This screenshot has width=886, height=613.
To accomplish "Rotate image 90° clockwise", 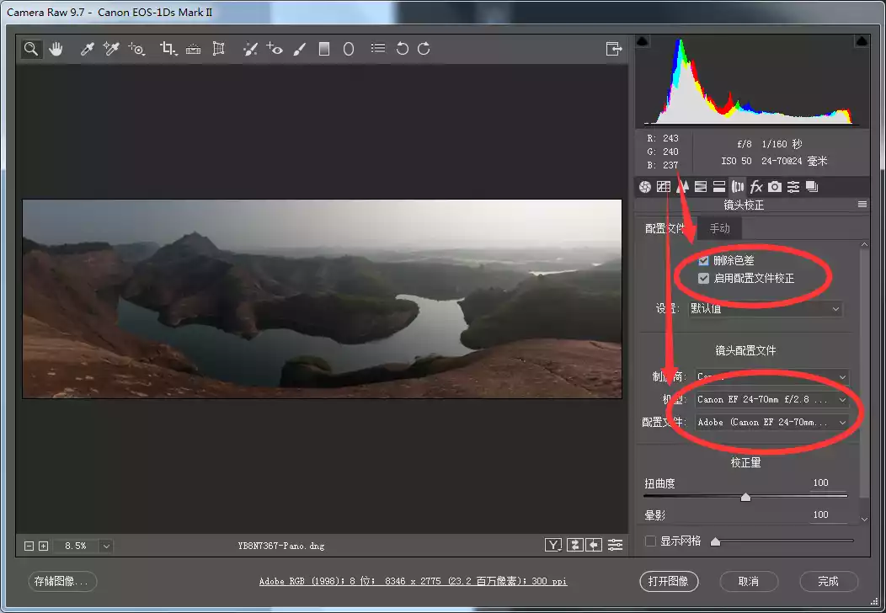I will pos(424,49).
